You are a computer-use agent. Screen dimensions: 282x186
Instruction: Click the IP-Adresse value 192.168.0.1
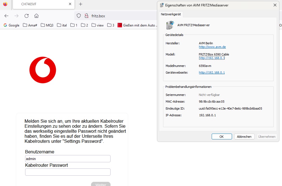207,115
